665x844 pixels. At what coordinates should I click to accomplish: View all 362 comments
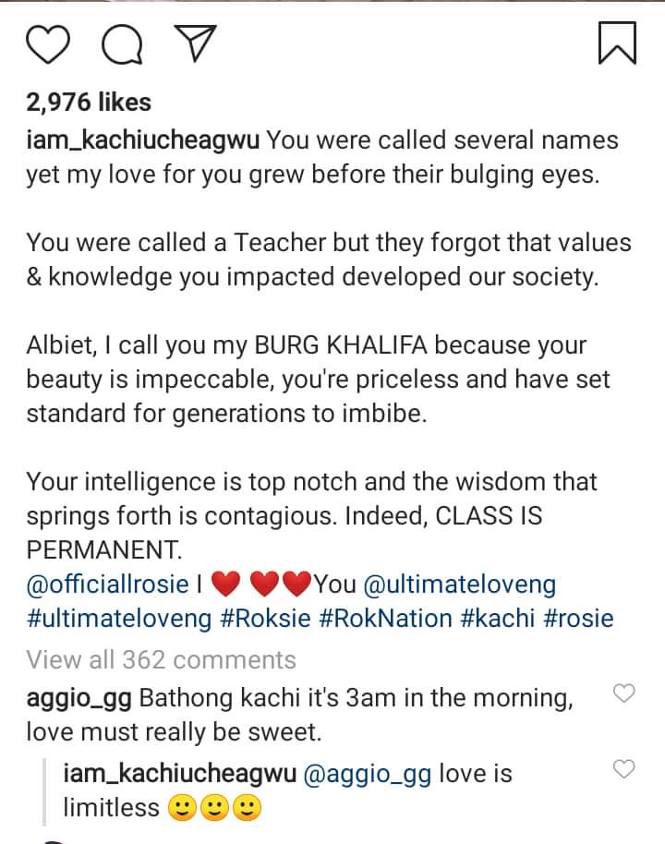(x=162, y=659)
